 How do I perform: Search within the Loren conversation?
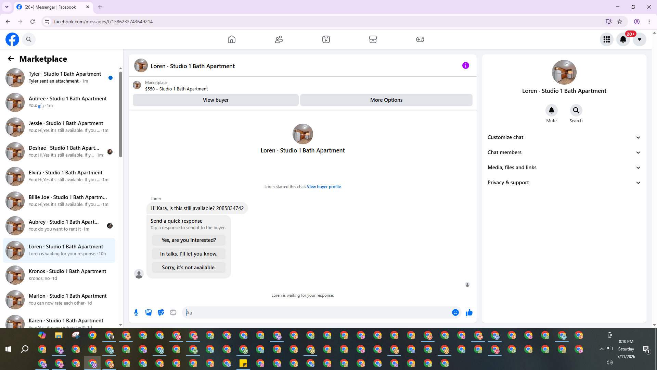point(576,110)
